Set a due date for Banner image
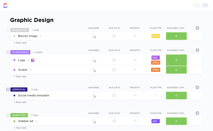 coord(114,36)
